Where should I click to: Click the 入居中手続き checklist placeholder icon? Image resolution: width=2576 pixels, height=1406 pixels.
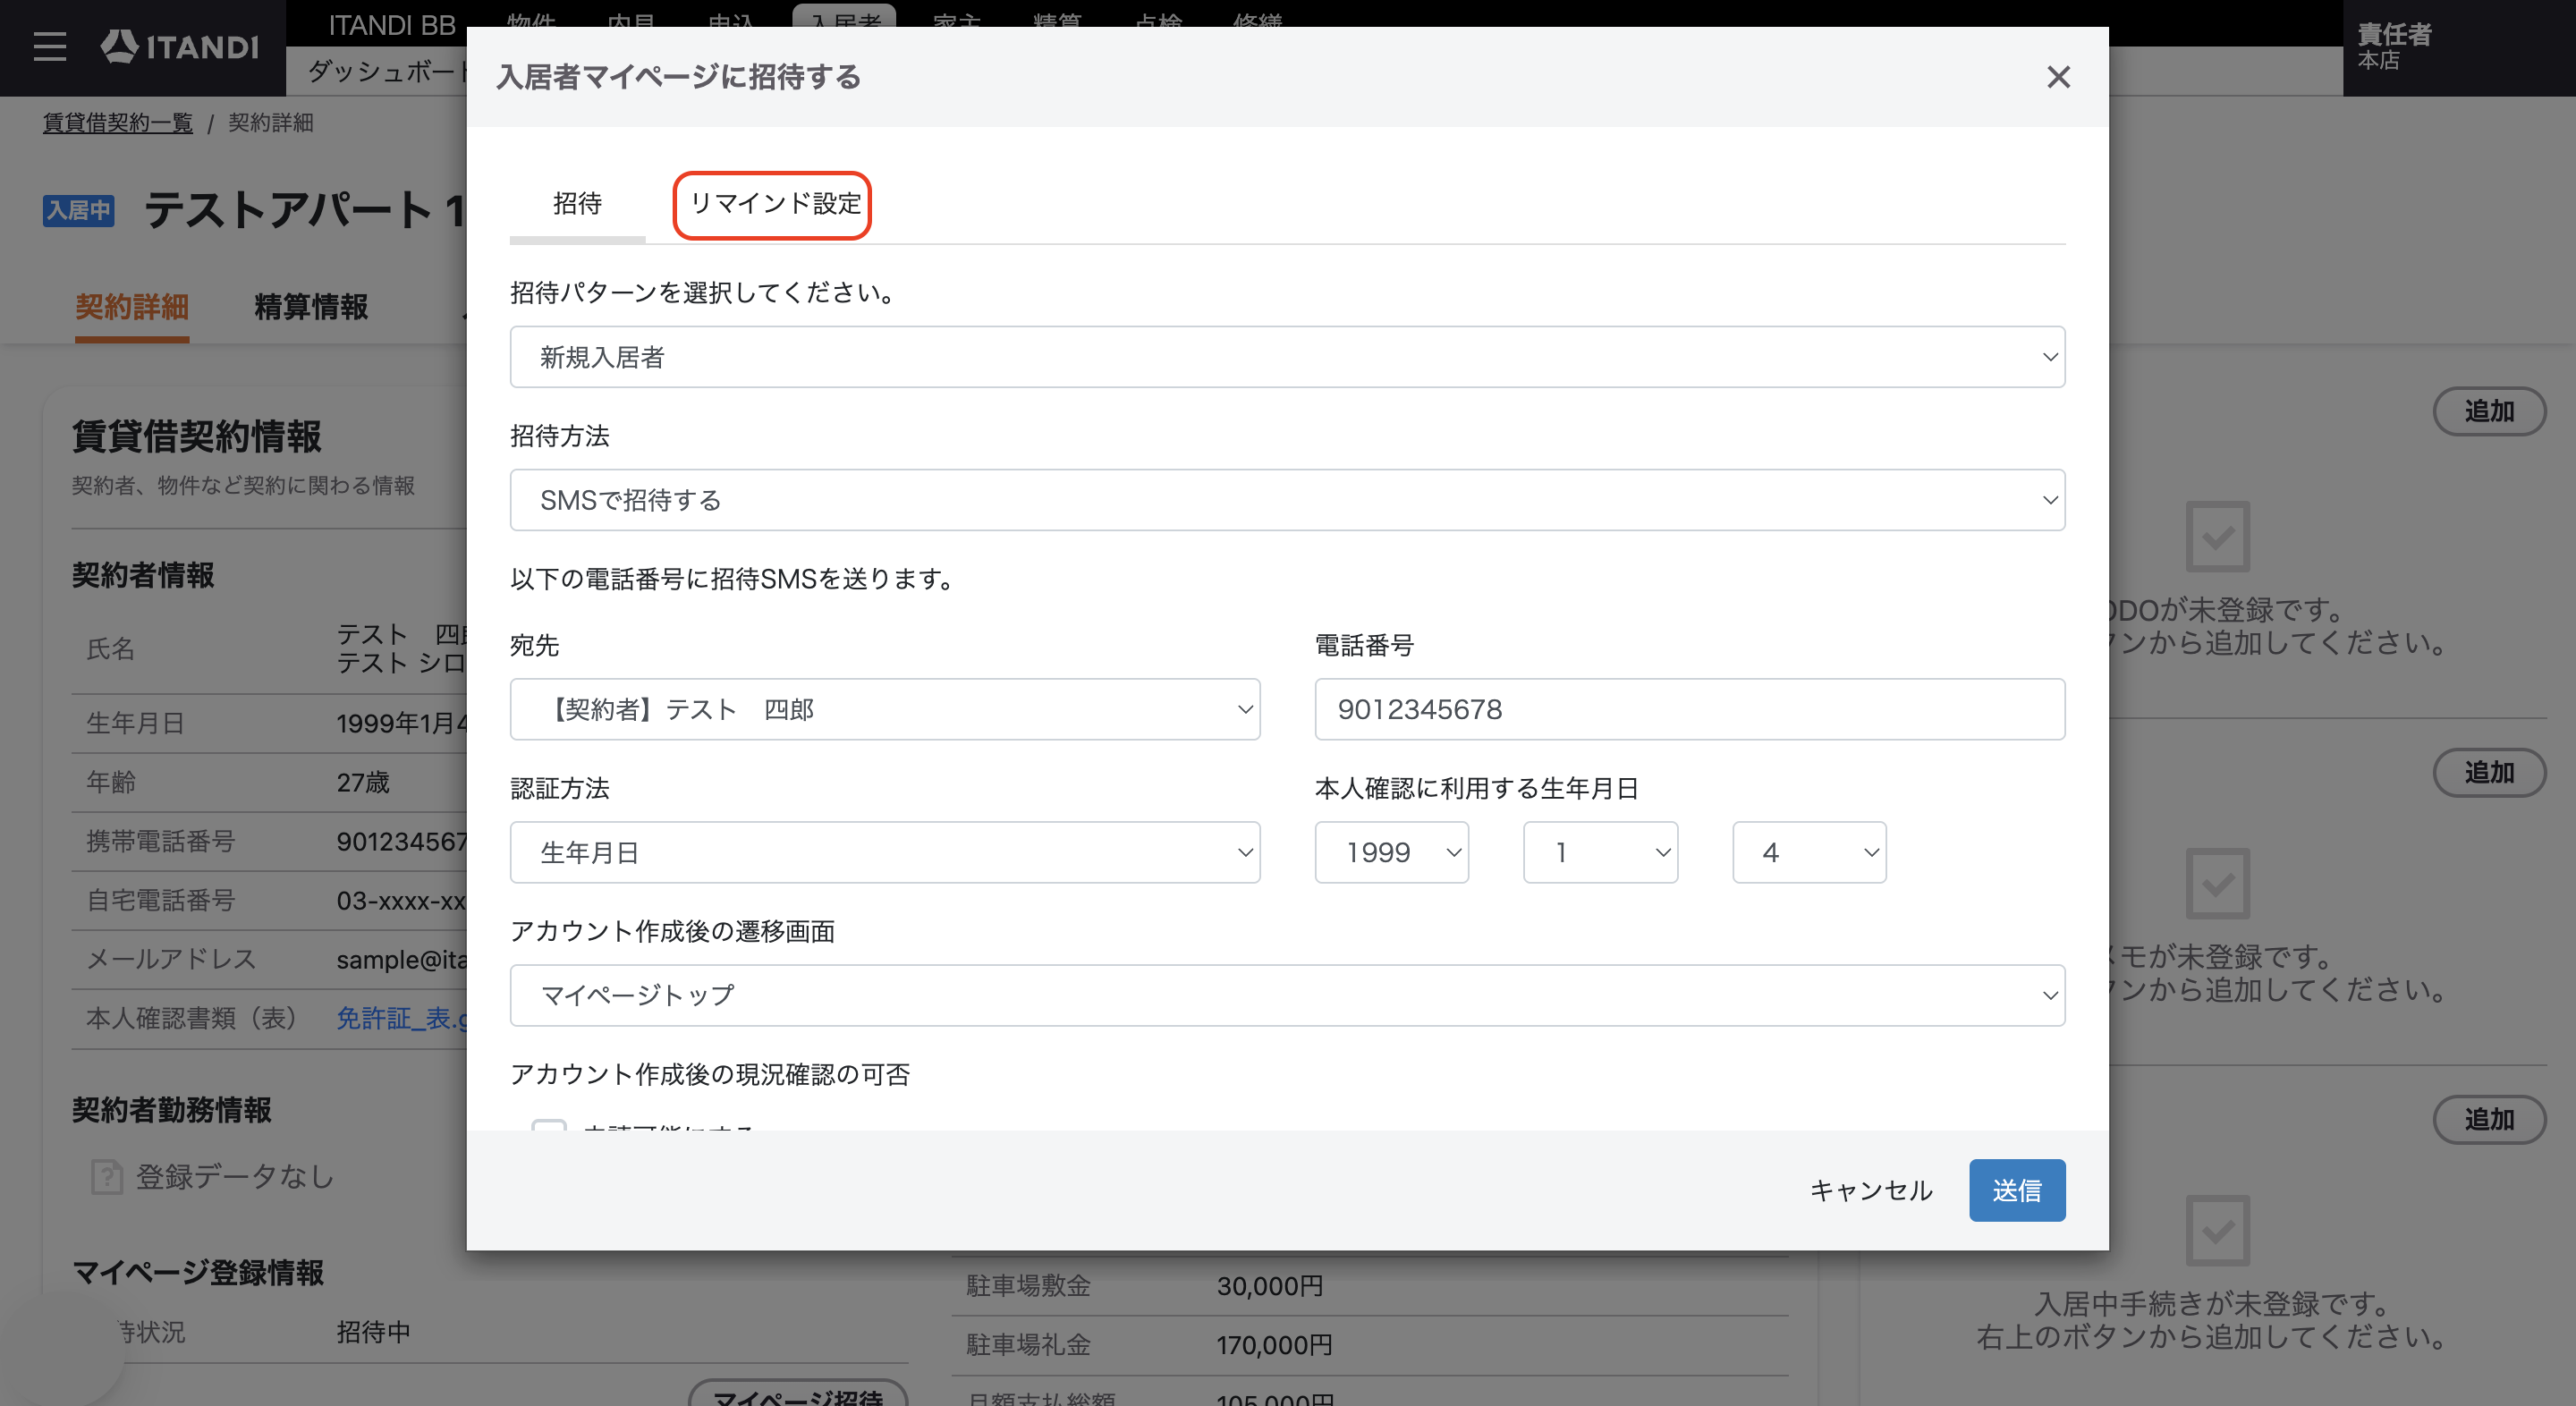(2217, 1230)
